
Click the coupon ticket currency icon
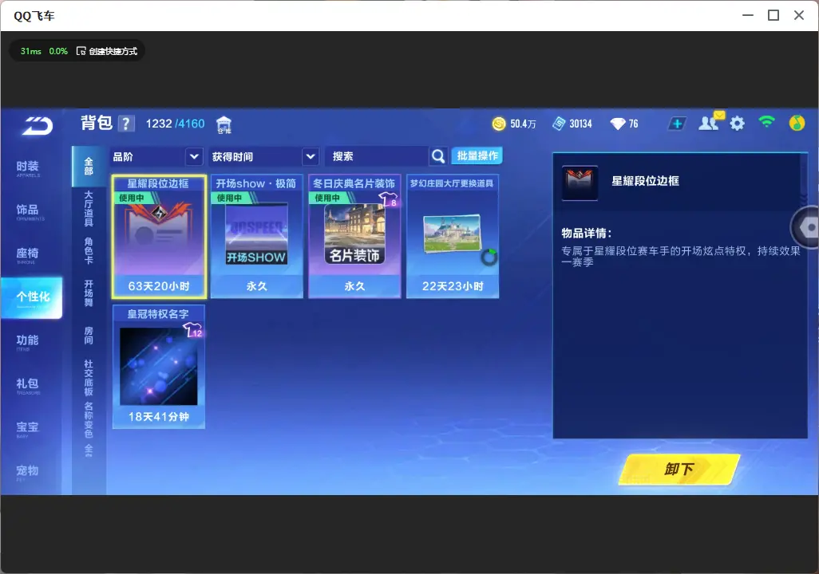coord(558,124)
